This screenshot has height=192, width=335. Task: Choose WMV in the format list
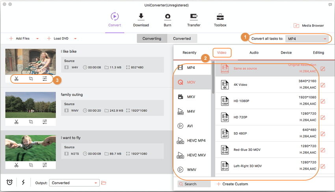coord(192,170)
